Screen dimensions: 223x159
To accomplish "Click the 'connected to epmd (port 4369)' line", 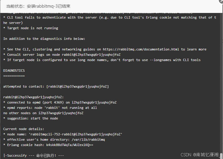I will pos(60,102).
